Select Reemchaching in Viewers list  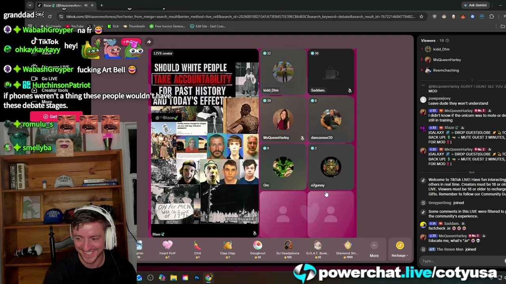[446, 70]
